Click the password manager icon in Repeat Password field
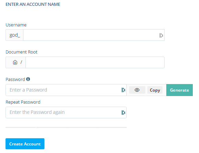The height and width of the screenshot is (153, 199). (x=123, y=113)
